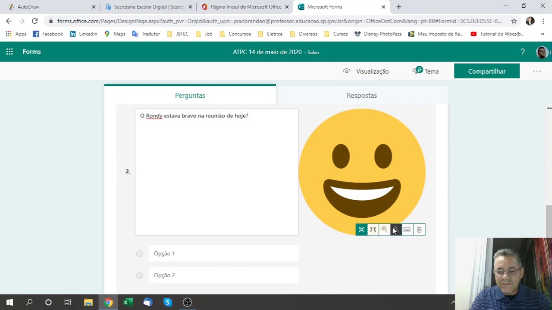The width and height of the screenshot is (552, 310).
Task: Open the user account avatar in Forms
Action: click(542, 52)
